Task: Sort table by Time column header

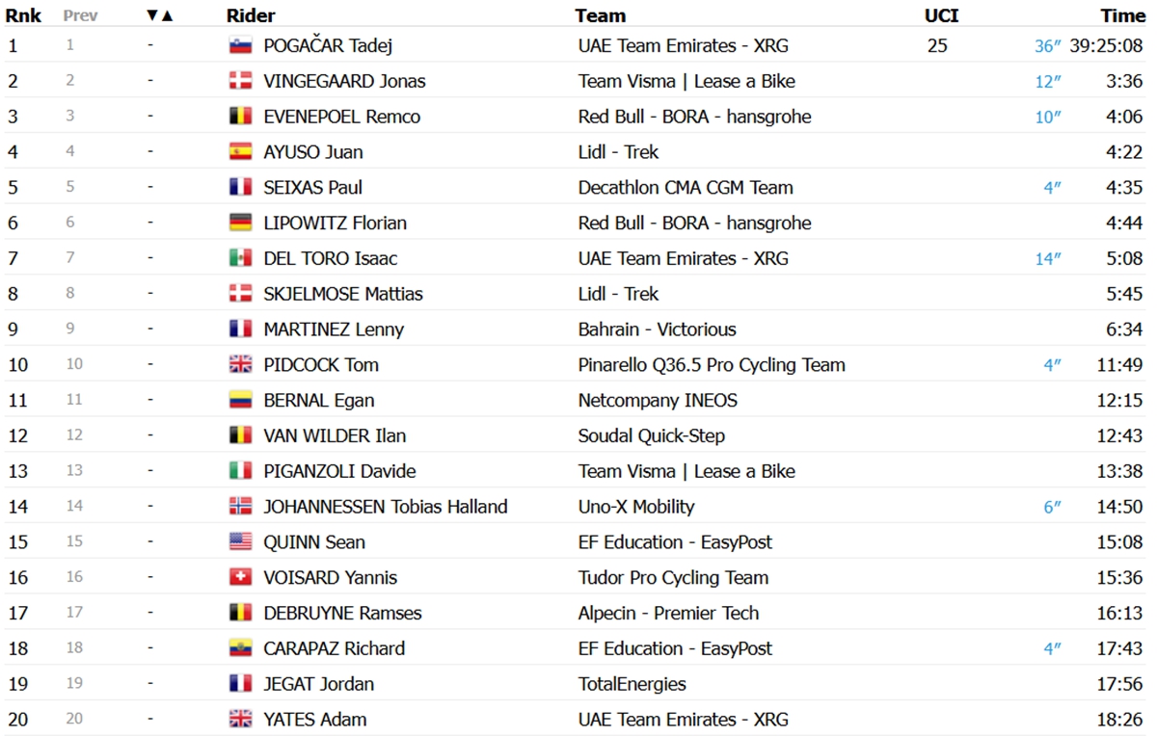Action: coord(1123,15)
